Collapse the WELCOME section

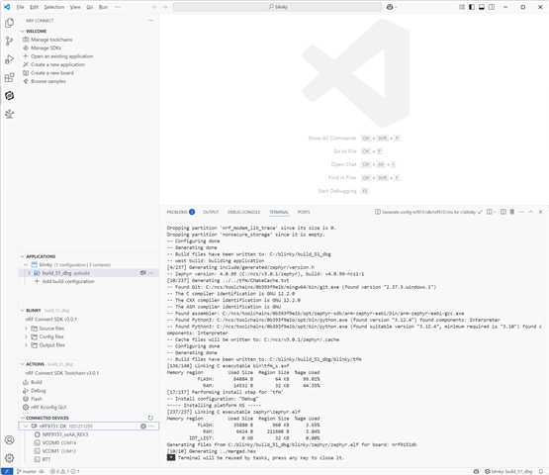[x=23, y=32]
